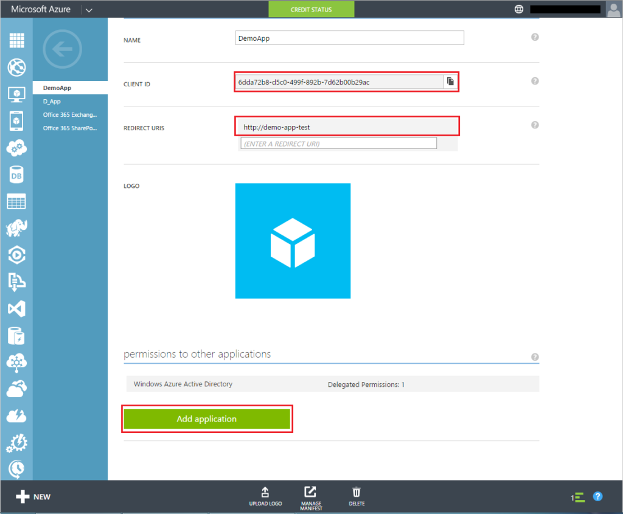This screenshot has height=514, width=623.
Task: Click the redirect URI entry field
Action: tap(338, 143)
